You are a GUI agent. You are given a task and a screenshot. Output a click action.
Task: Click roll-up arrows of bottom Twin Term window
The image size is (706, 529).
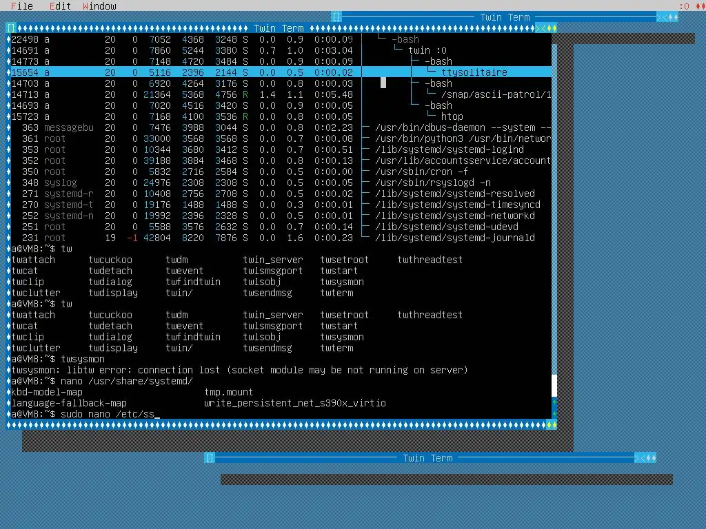(x=640, y=458)
